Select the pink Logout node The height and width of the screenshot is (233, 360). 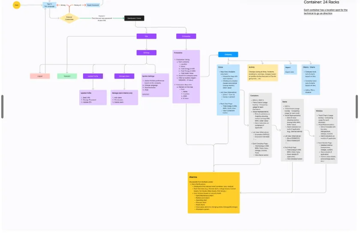pos(40,76)
